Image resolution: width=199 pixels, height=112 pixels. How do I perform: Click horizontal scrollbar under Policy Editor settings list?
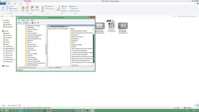click(x=75, y=65)
